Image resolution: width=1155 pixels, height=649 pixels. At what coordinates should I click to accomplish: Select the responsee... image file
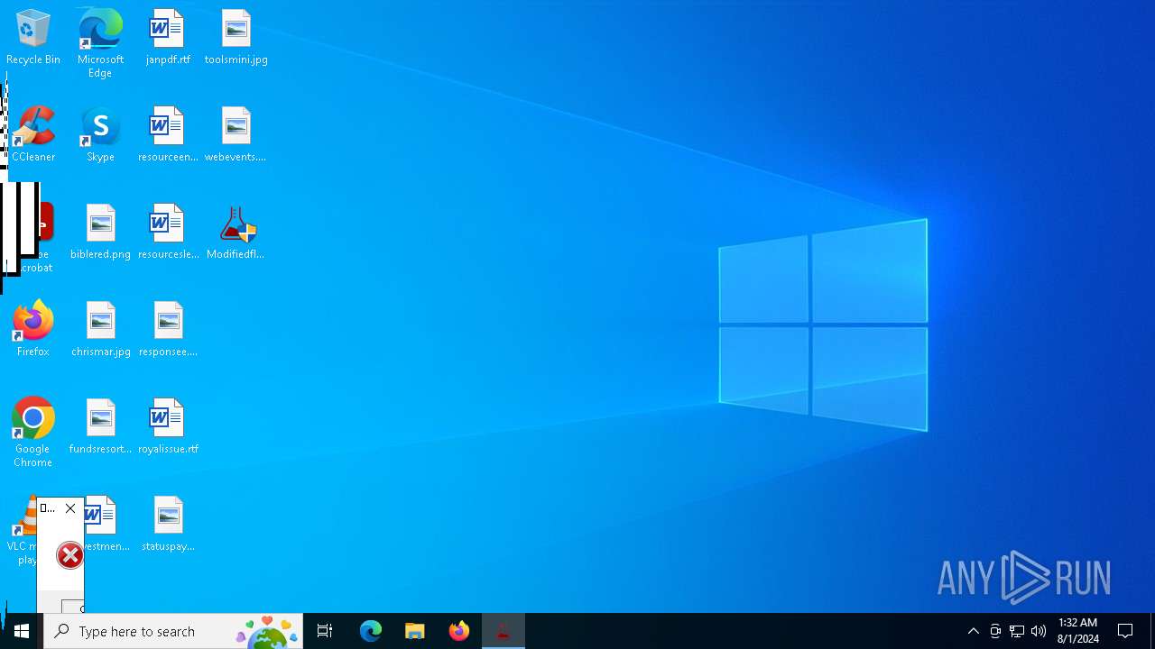tap(168, 329)
